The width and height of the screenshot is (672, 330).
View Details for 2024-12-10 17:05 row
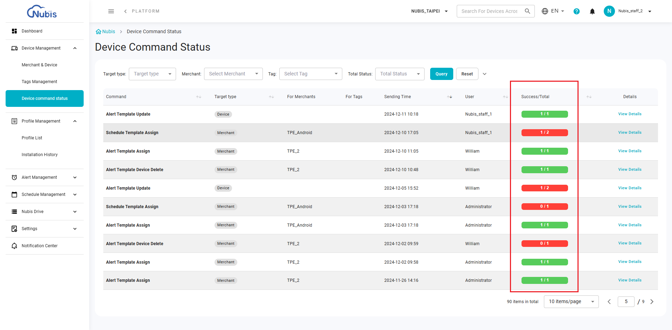click(x=630, y=133)
